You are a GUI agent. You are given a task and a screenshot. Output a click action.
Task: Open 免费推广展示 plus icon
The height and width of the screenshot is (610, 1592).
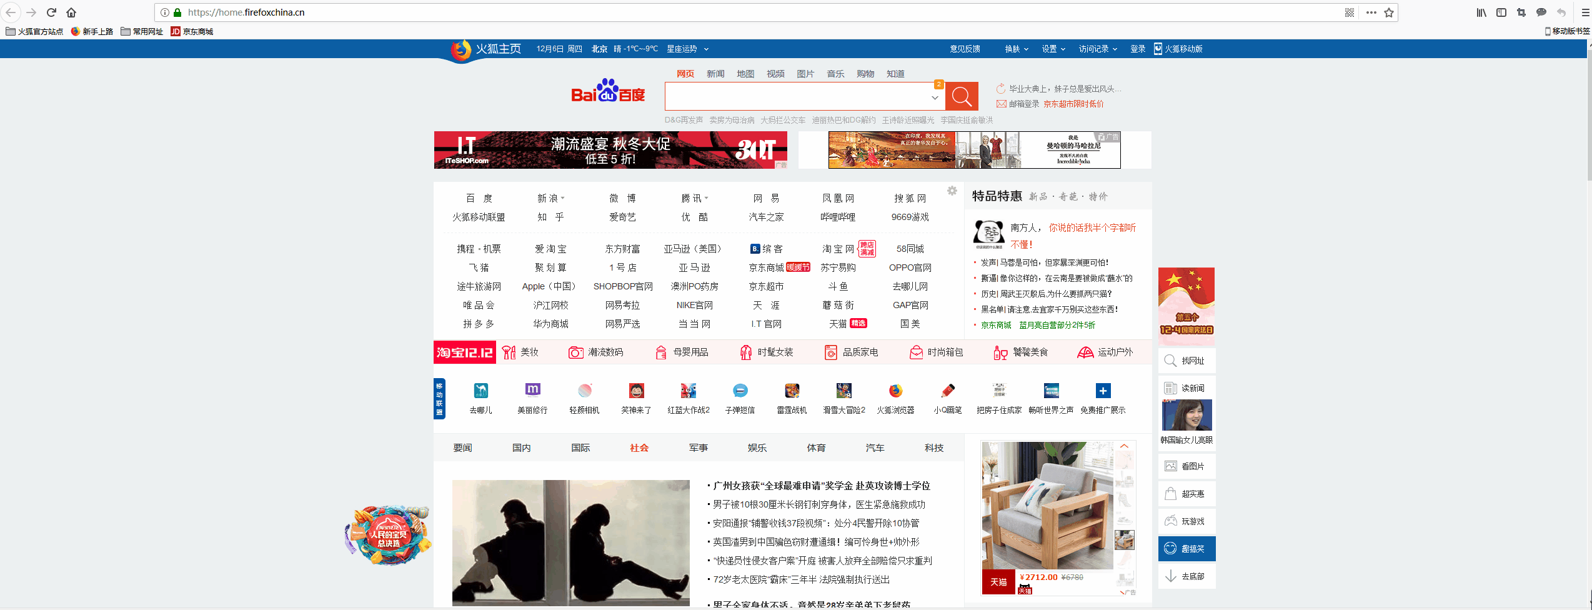[1103, 391]
